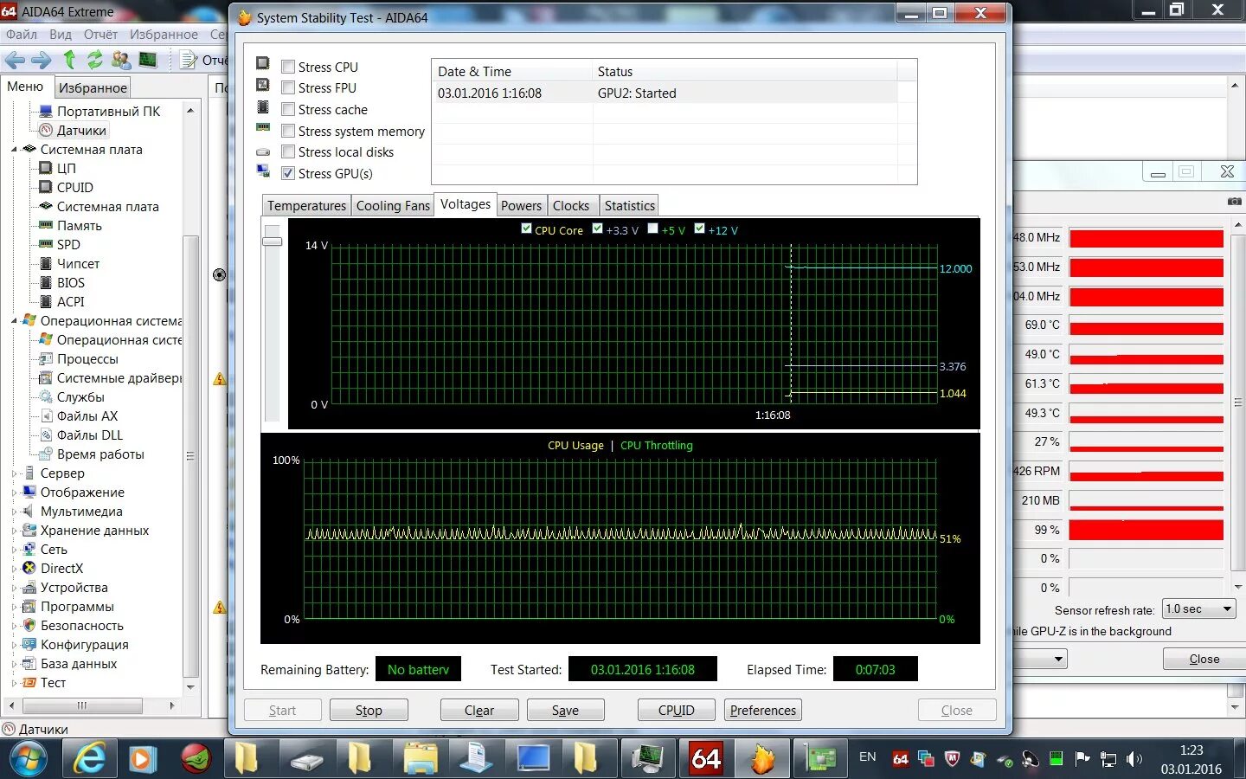Viewport: 1246px width, 779px height.
Task: Click the forward arrow in AIDA64 toolbar
Action: pos(41,60)
